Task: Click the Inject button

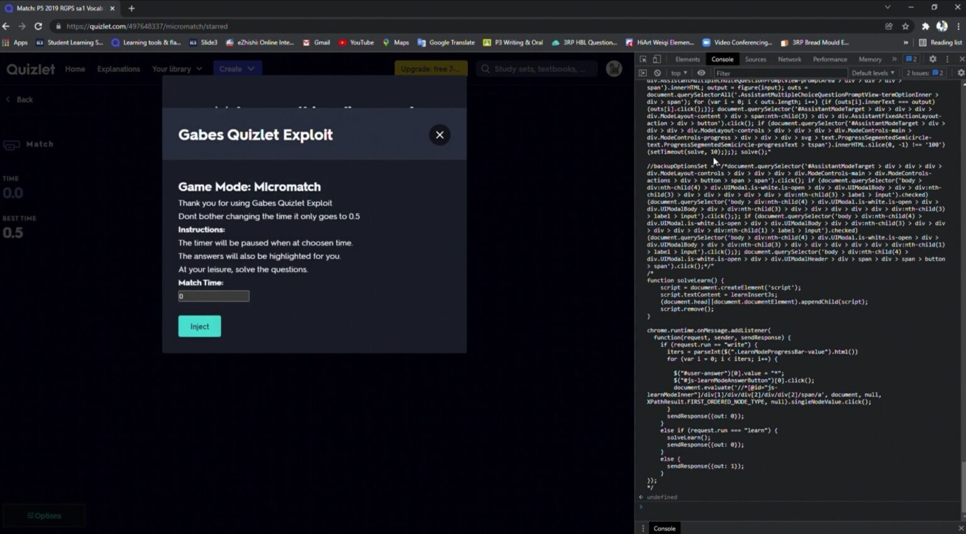Action: (x=199, y=326)
